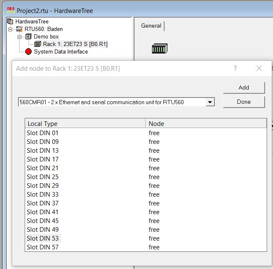This screenshot has width=273, height=269.
Task: Click the Demo box cabinet icon
Action: 28,36
